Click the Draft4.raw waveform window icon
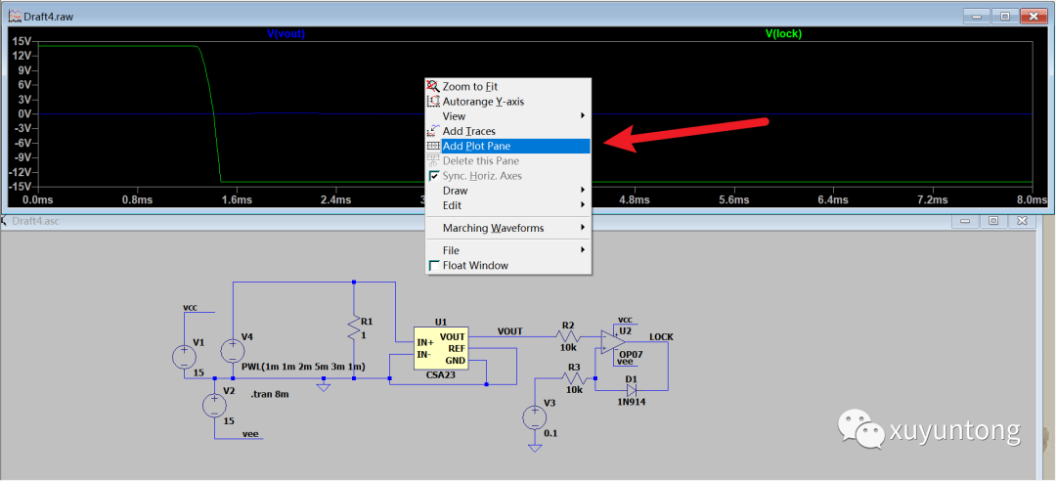The height and width of the screenshot is (481, 1056). [x=15, y=16]
